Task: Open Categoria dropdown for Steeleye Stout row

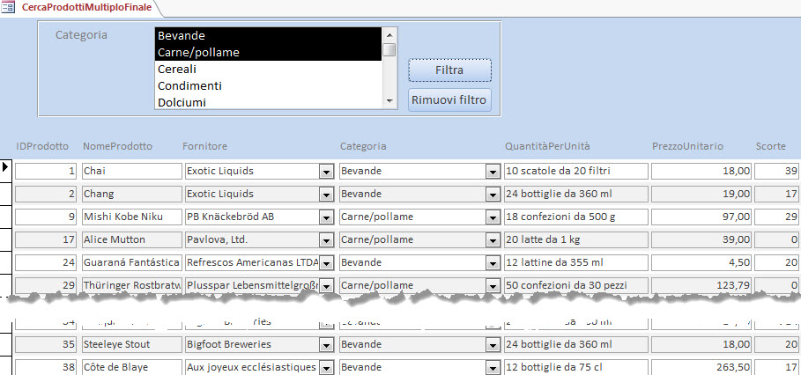Action: [493, 345]
